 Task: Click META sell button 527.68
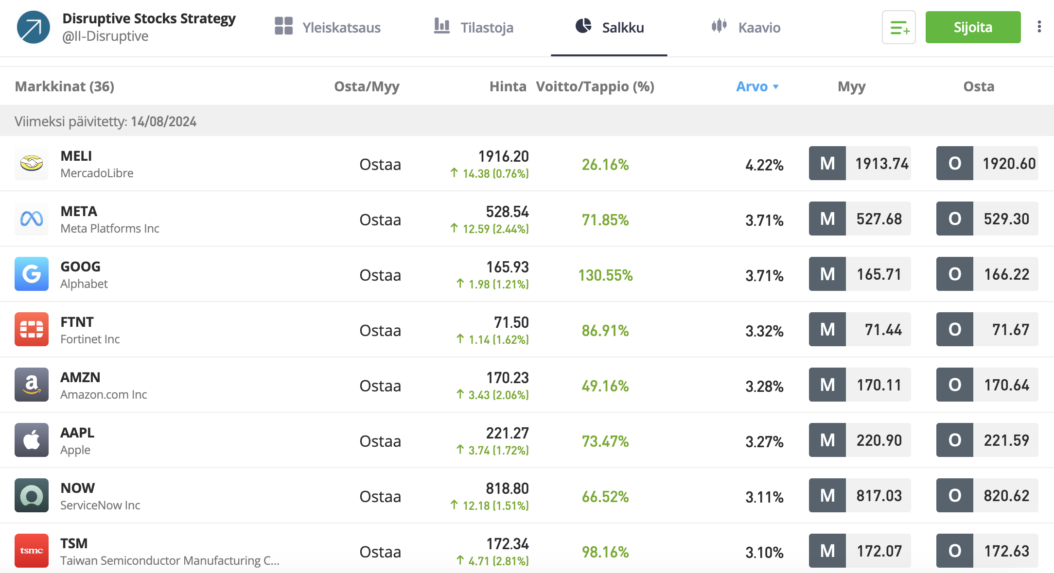click(860, 219)
